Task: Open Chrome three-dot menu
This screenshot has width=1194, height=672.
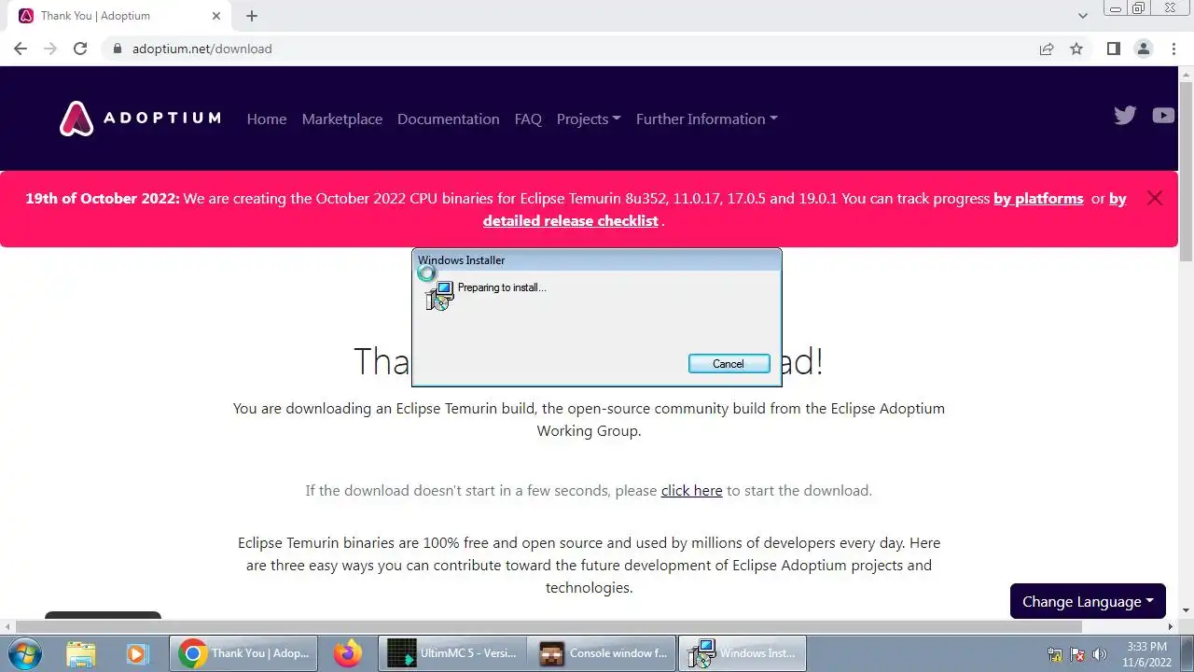Action: [1173, 49]
